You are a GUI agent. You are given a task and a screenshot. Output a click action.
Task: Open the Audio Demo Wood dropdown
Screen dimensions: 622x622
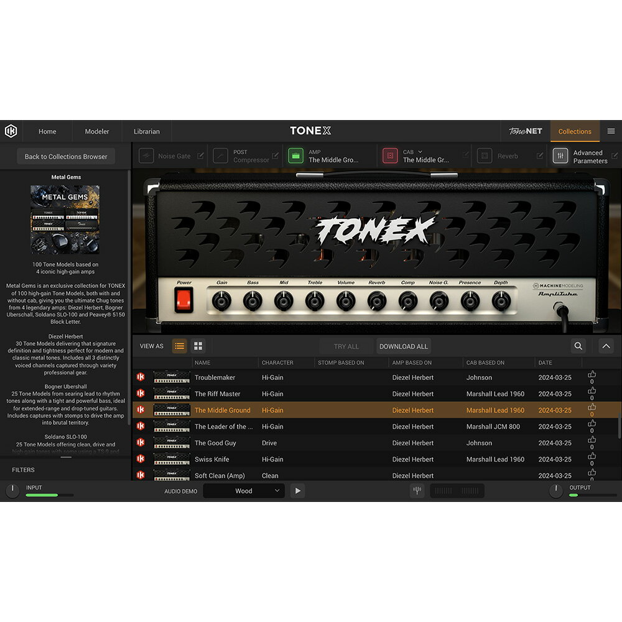[244, 491]
